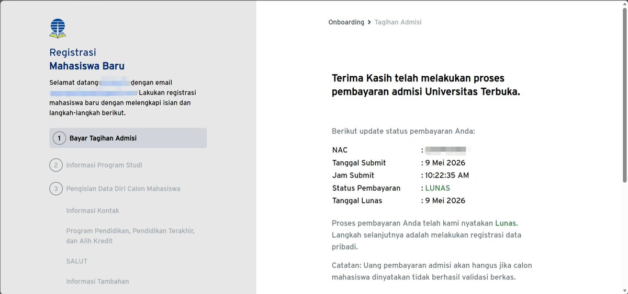Click the green LUNAS payment status
The height and width of the screenshot is (294, 628).
[438, 188]
